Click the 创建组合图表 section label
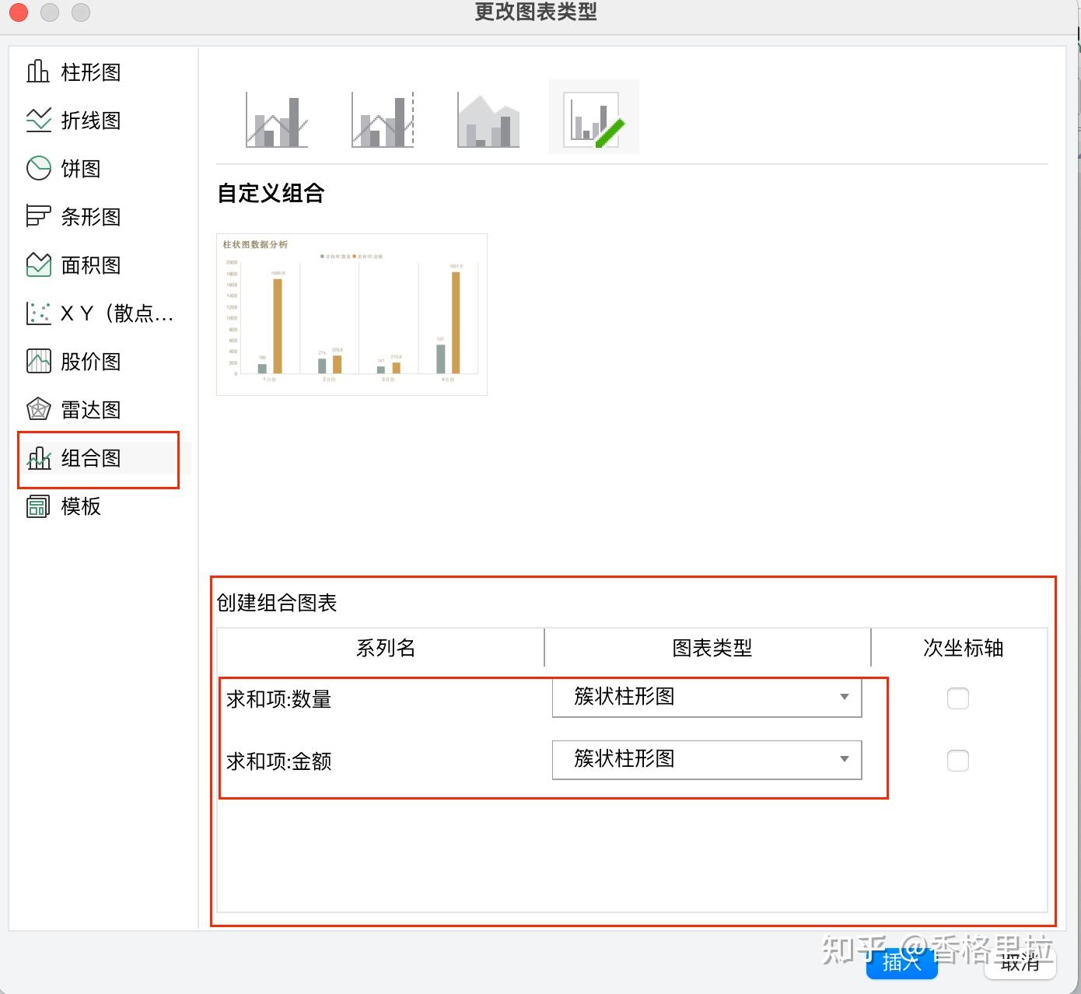Image resolution: width=1081 pixels, height=994 pixels. (x=277, y=603)
